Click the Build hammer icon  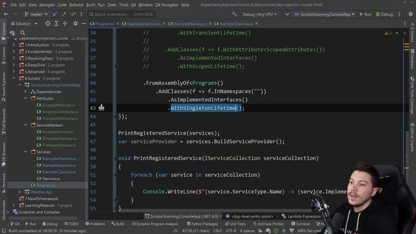pos(234,14)
